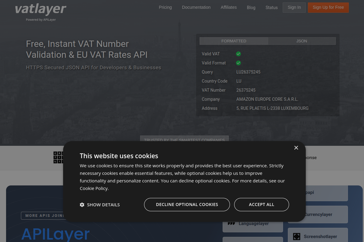Viewport: 364px width, 242px height.
Task: Click the gear icon beside Show Details
Action: click(82, 205)
